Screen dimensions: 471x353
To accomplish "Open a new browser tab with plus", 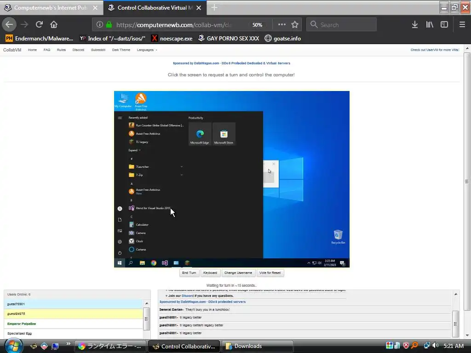I will click(214, 7).
